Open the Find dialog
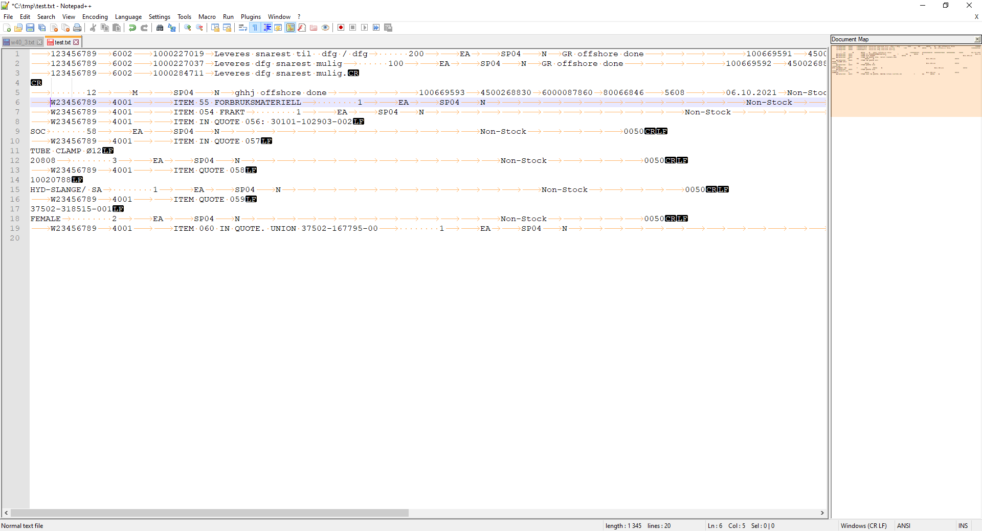Screen dimensions: 982x531 pos(160,28)
